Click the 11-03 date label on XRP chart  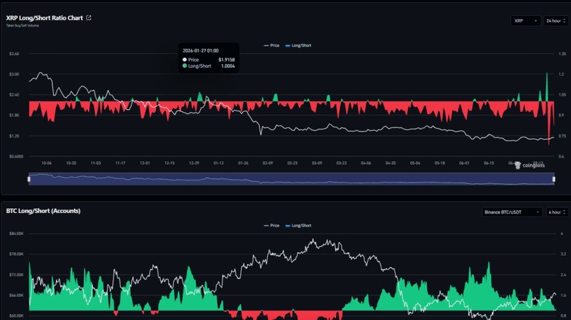click(x=96, y=163)
